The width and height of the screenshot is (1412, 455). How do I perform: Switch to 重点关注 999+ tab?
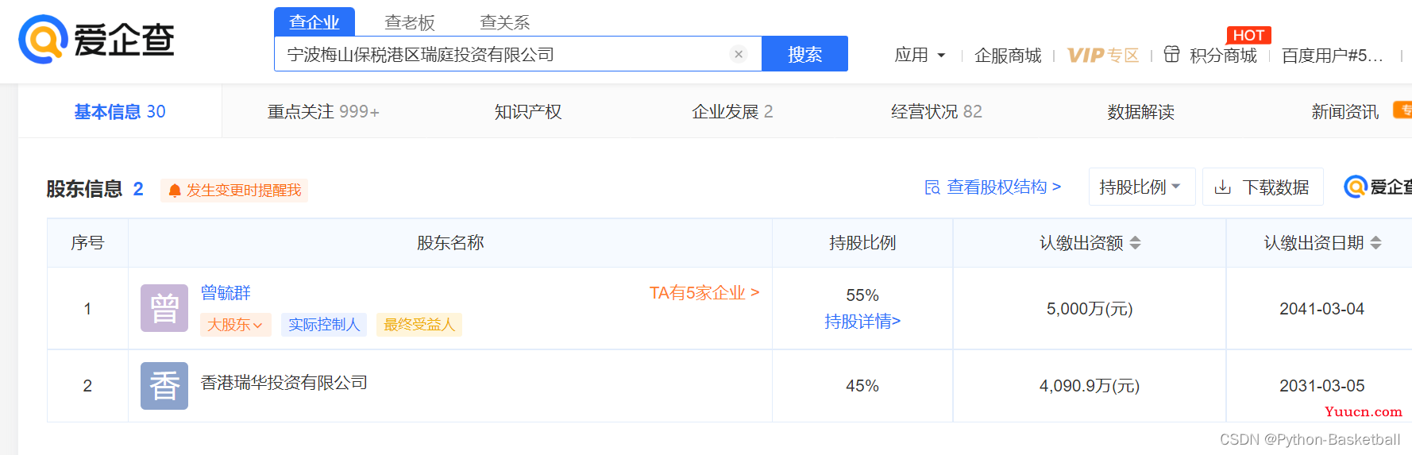pyautogui.click(x=324, y=112)
